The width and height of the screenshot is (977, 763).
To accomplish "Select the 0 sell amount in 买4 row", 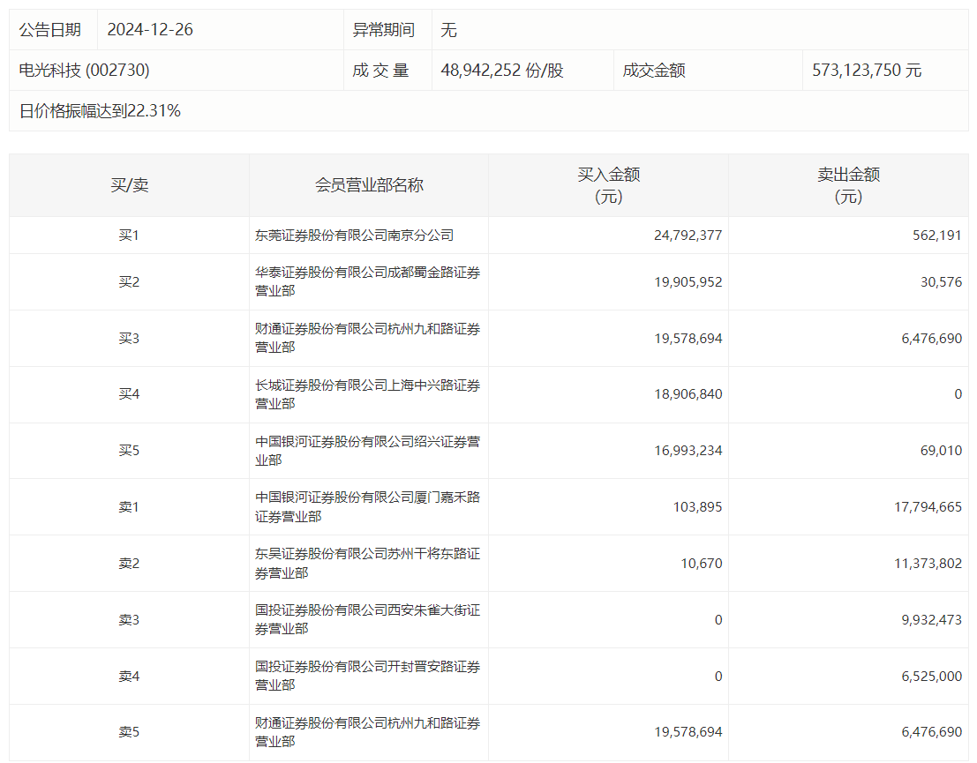I will click(x=958, y=394).
